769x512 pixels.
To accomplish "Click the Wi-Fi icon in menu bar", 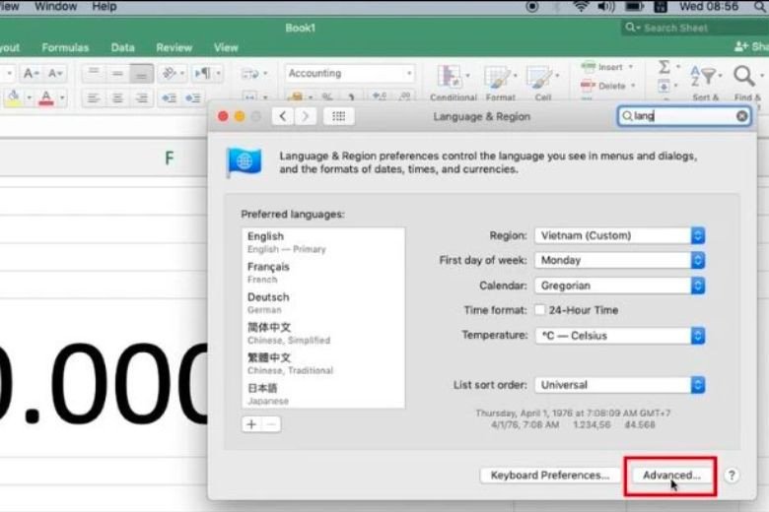I will click(x=581, y=7).
